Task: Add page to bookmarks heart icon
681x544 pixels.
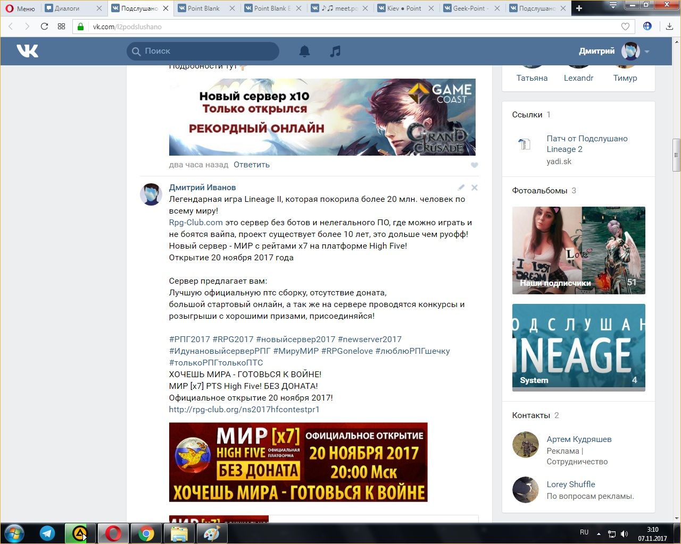Action: pyautogui.click(x=625, y=27)
